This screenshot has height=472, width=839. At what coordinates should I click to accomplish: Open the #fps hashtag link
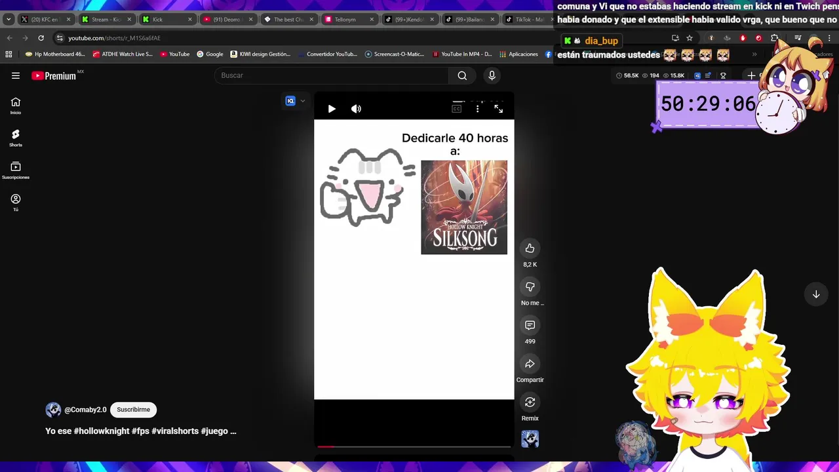click(x=140, y=431)
